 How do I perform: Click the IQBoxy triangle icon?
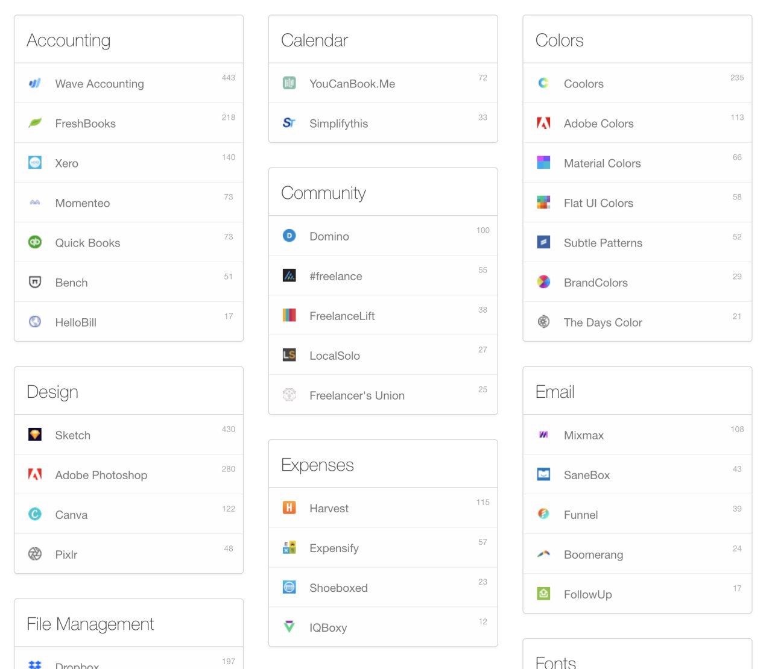[289, 627]
